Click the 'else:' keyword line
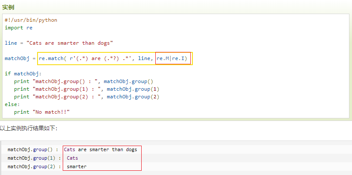Viewport: 352px width, 175px height. click(12, 104)
